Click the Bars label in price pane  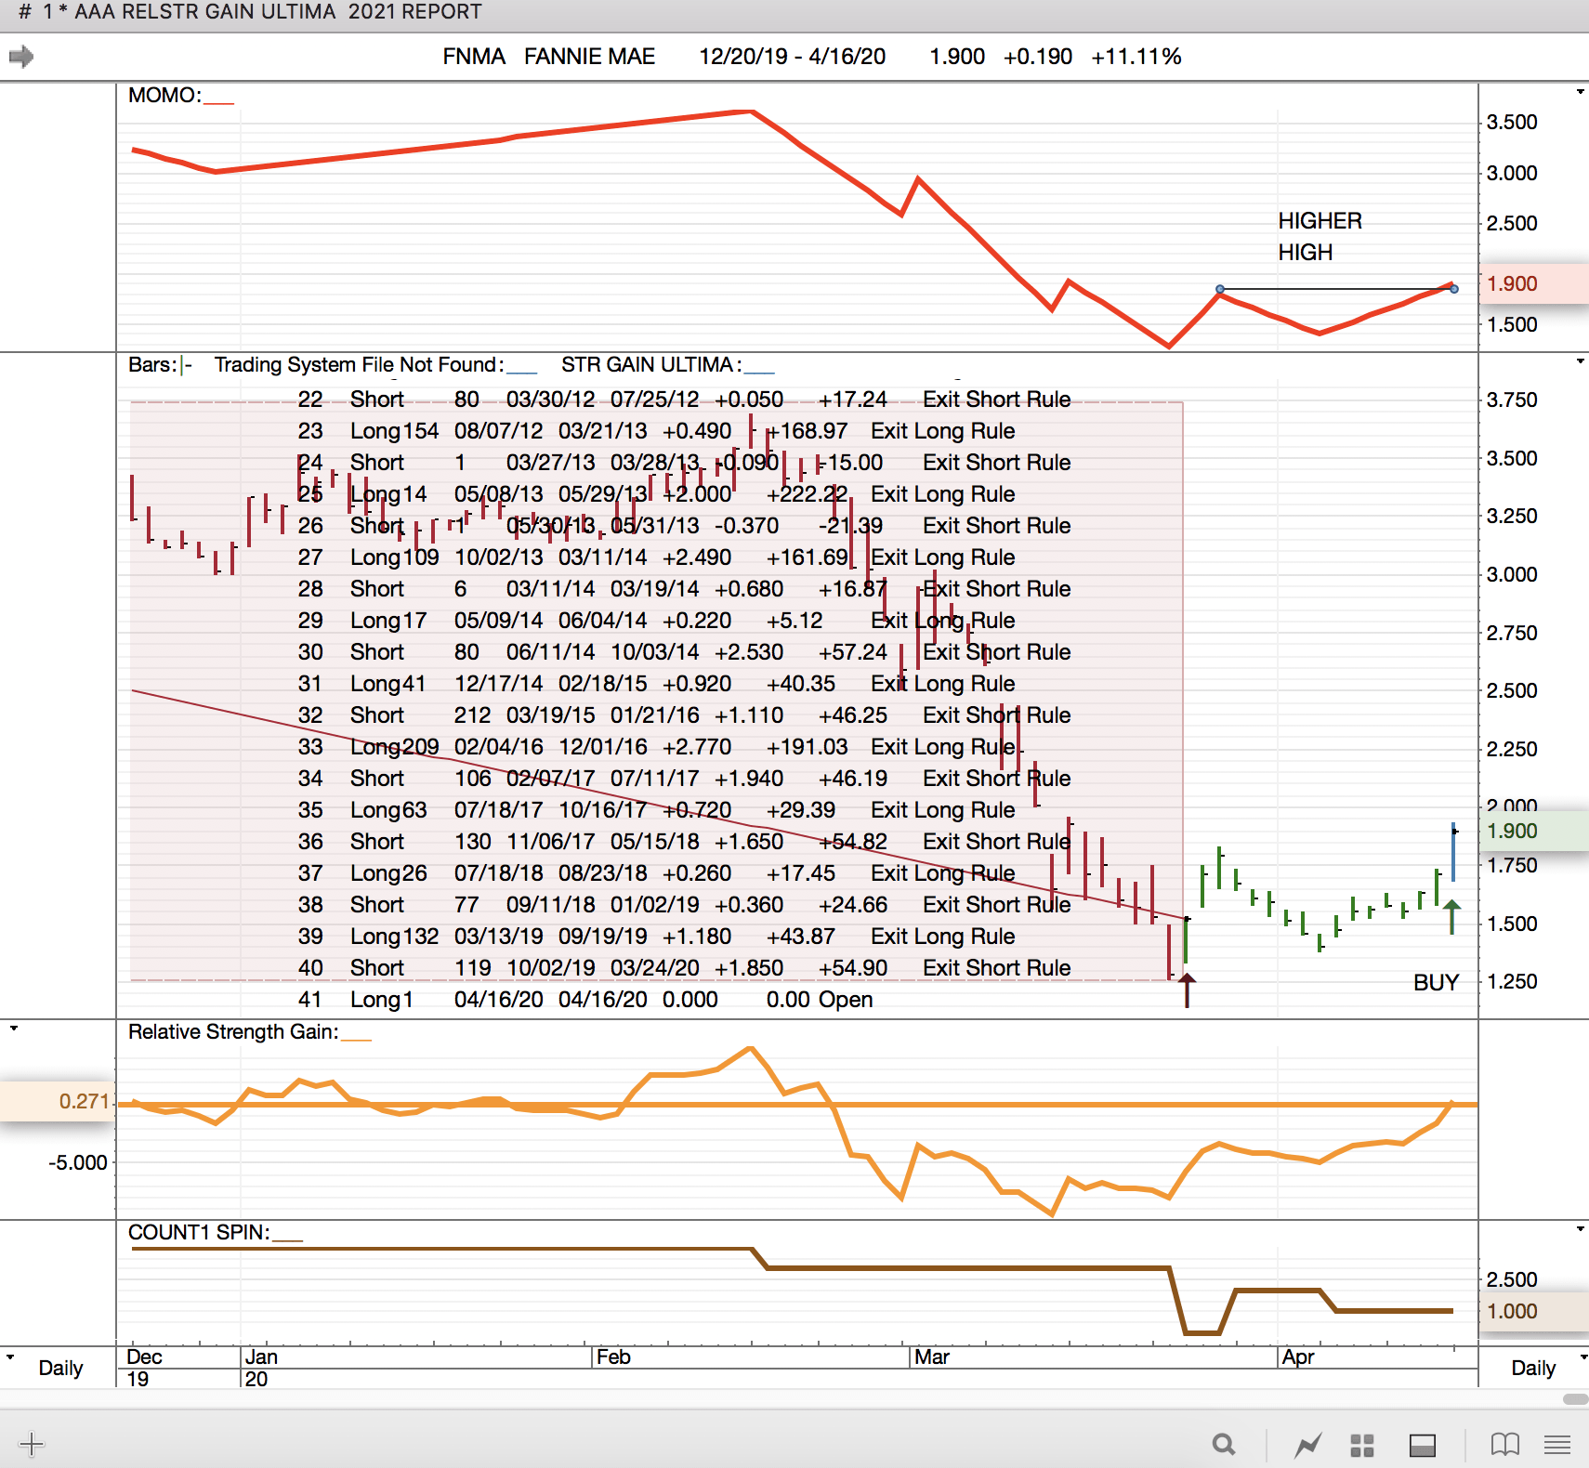[x=152, y=364]
